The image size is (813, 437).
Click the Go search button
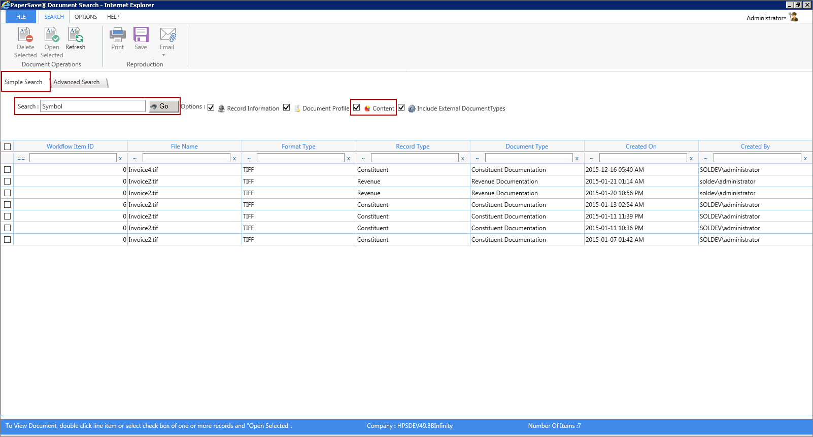pos(163,106)
